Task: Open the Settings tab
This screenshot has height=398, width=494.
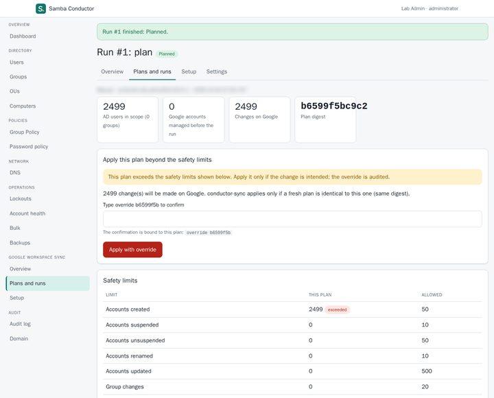Action: click(x=217, y=72)
